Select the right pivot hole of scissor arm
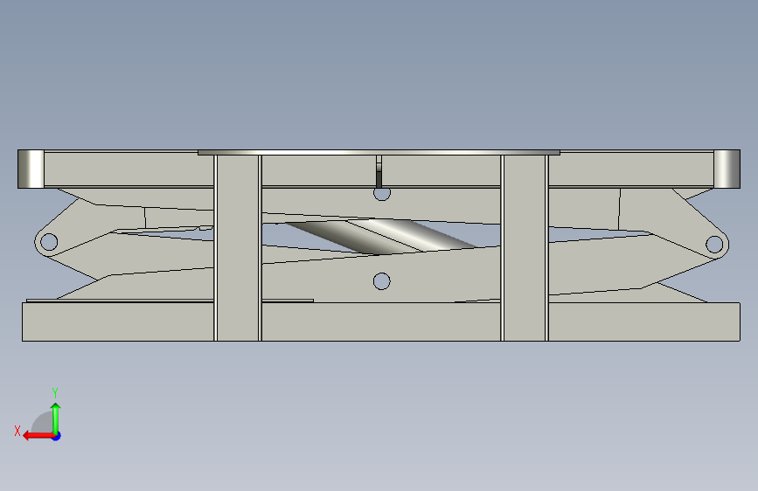The image size is (758, 491). (x=714, y=244)
